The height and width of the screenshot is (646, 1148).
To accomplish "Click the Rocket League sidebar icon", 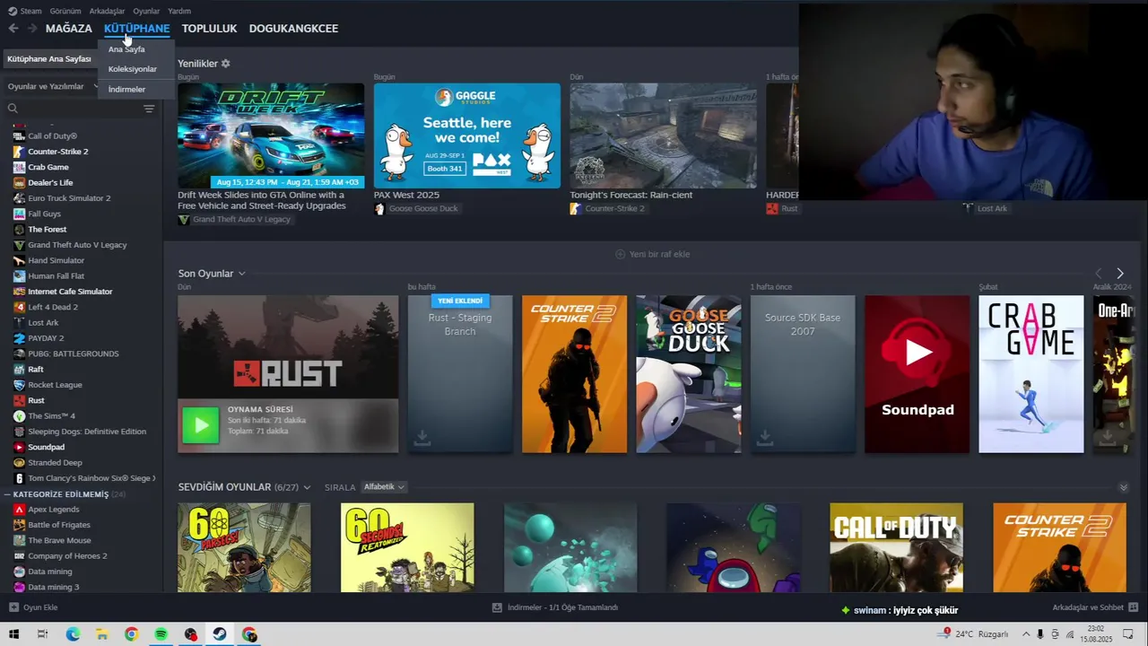I will [19, 385].
